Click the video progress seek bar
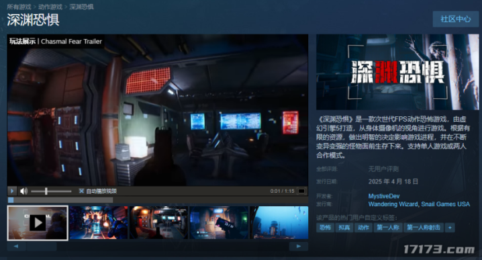 tap(157, 200)
